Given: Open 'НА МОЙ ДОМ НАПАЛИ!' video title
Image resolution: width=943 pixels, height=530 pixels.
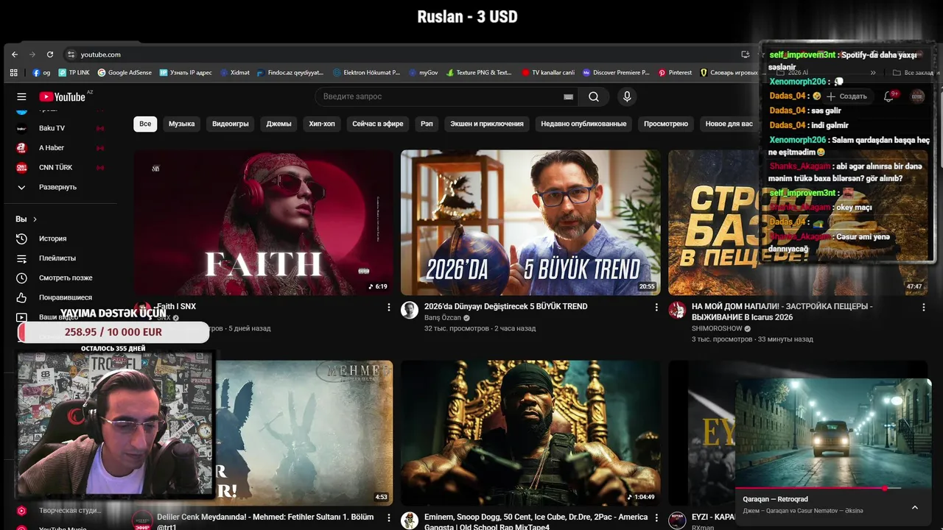Looking at the screenshot, I should click(x=782, y=311).
